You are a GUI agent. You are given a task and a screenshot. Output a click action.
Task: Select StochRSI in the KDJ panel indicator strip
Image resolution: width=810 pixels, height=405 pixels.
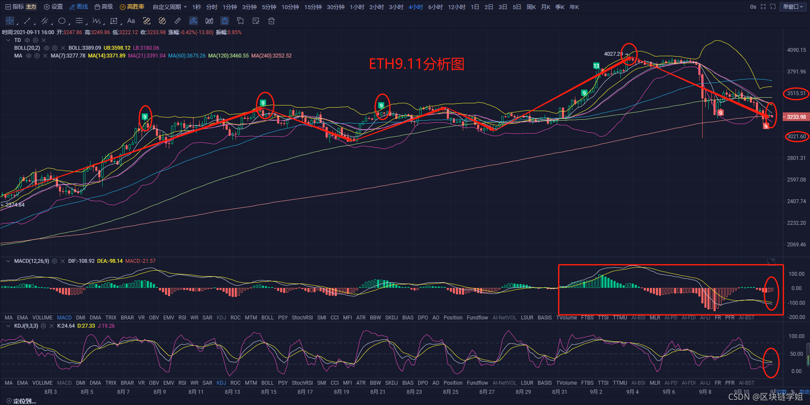coord(302,383)
